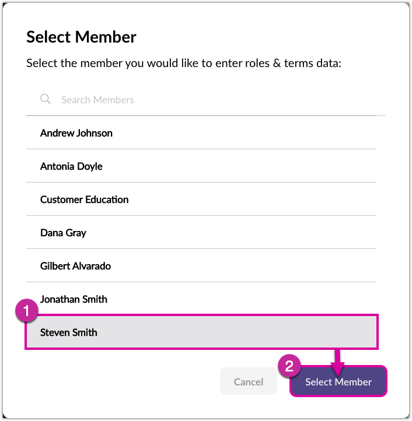Choose Antonia Doyle as the member

click(x=71, y=166)
